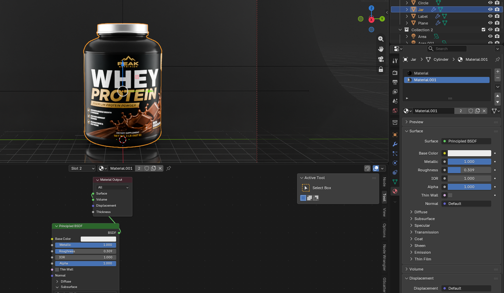Open the Material Output All target dropdown
The height and width of the screenshot is (293, 504).
[x=113, y=187]
